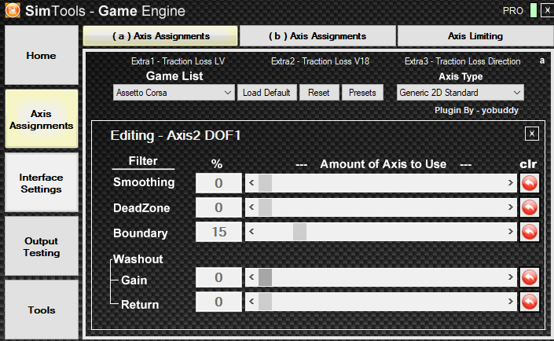554x341 pixels.
Task: Decrease Boundary with left arrow
Action: tap(251, 232)
